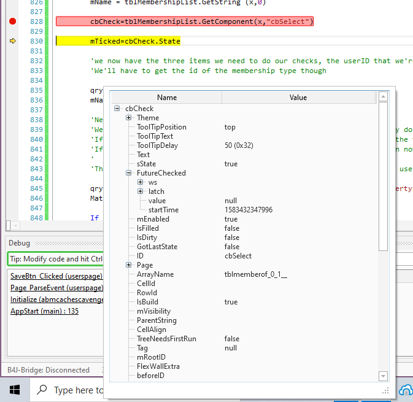Open Page_ParseEvent (userspage) stack entry

57,288
